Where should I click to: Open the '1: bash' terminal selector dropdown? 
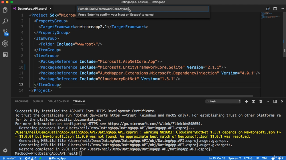pos(223,102)
